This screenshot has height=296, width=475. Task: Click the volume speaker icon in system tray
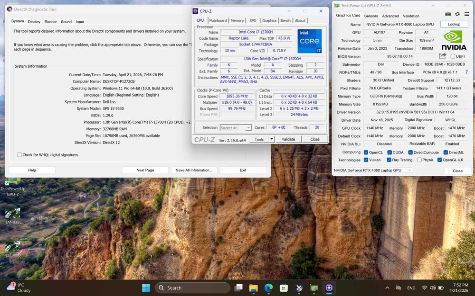433,288
